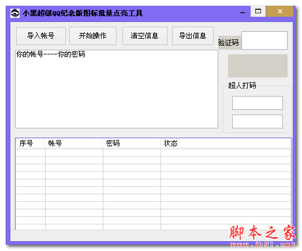Click the application icon in title bar
This screenshot has width=302, height=251.
(15, 13)
